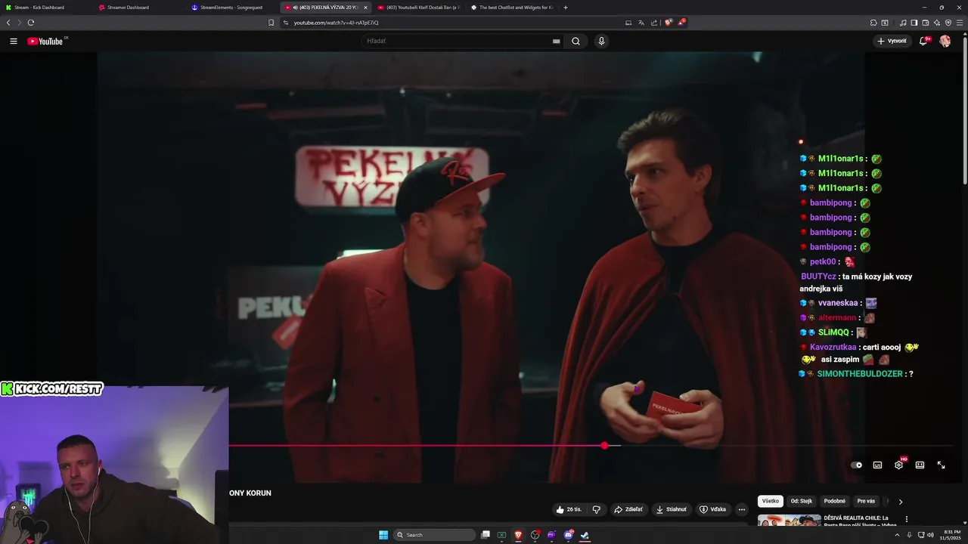Select the Pre vás filter chip
Screen dimensions: 968x544
866,501
